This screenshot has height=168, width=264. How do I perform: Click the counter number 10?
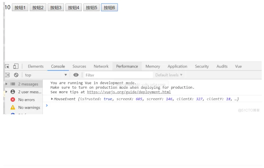coord(7,7)
